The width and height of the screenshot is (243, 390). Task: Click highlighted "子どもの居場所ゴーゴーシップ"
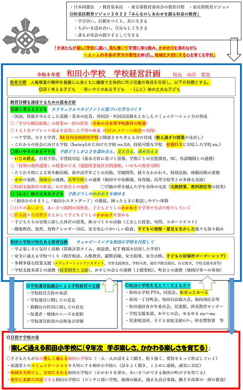click(x=198, y=256)
